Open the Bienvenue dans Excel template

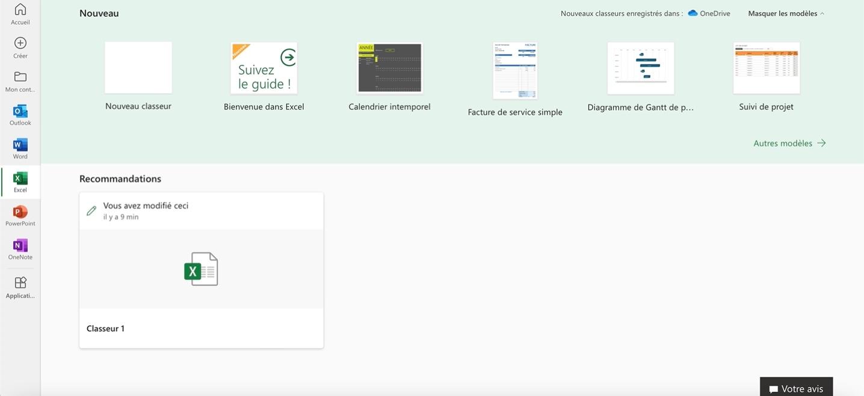264,68
